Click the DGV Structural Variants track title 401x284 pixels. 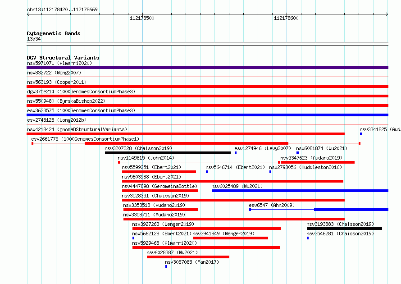click(63, 58)
